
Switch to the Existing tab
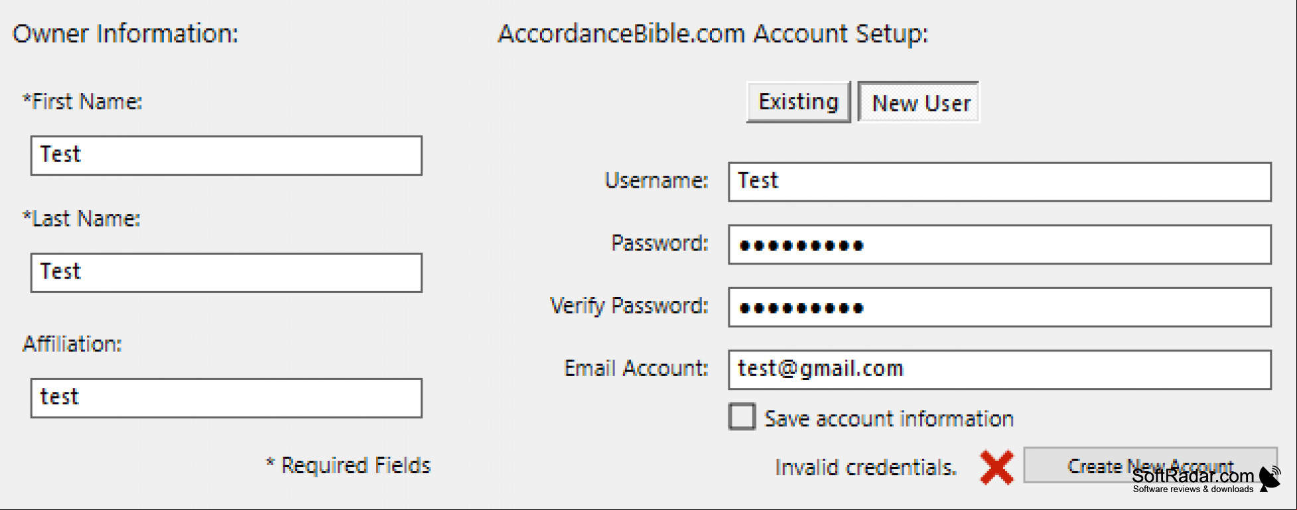pos(799,102)
